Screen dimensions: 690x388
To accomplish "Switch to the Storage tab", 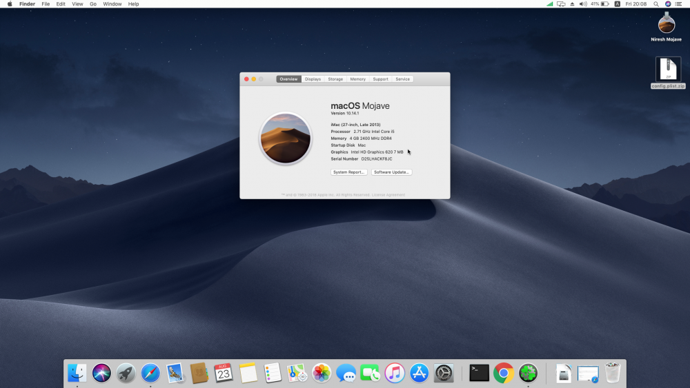I will pyautogui.click(x=335, y=79).
